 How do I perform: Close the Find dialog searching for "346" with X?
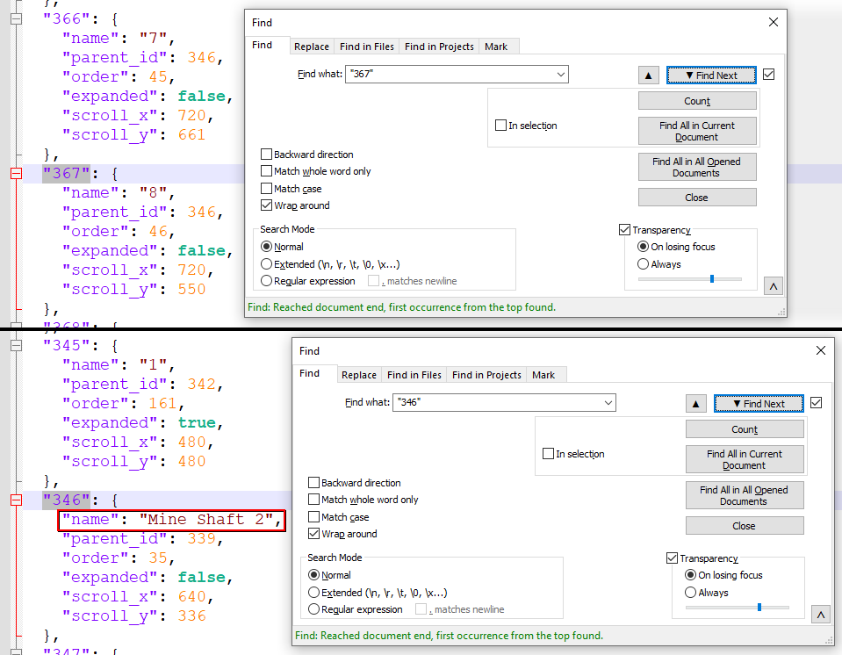820,350
